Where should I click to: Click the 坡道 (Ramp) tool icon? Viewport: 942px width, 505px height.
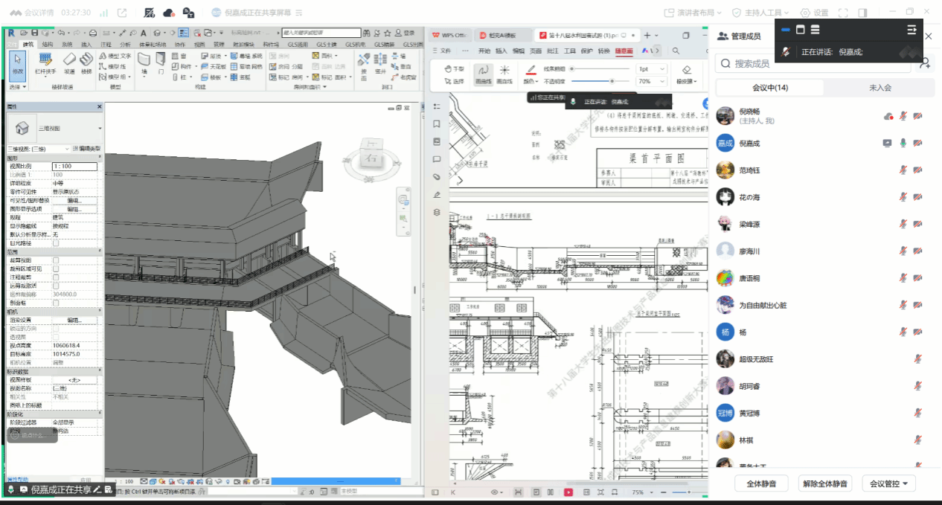(x=68, y=61)
